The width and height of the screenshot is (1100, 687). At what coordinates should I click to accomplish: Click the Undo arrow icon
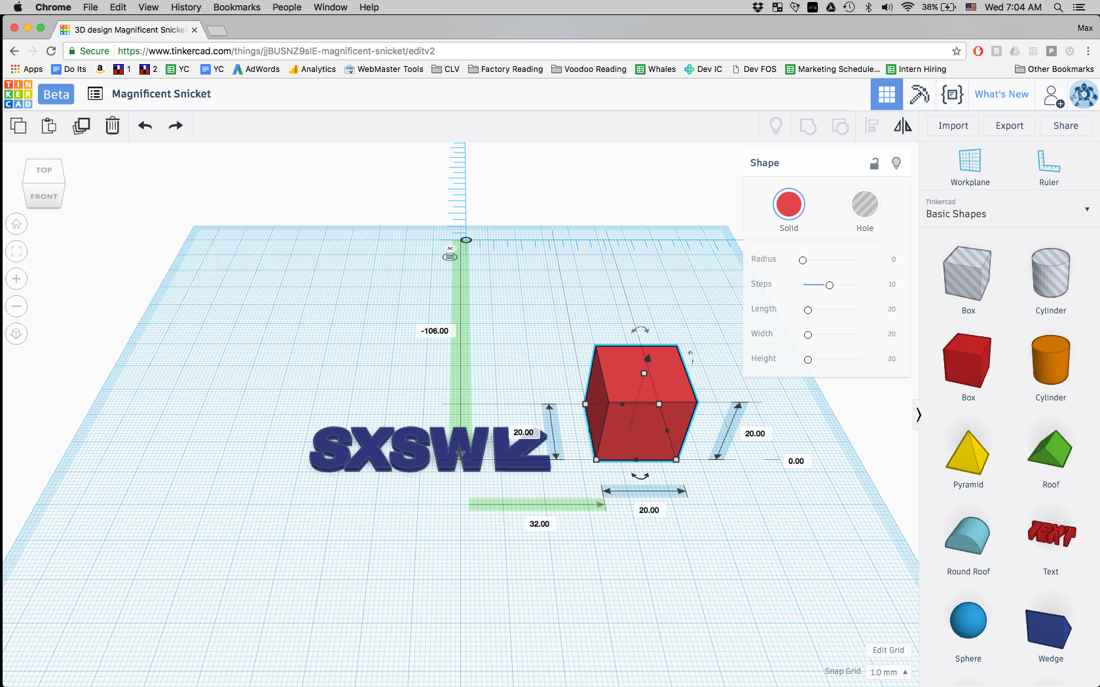(x=145, y=125)
